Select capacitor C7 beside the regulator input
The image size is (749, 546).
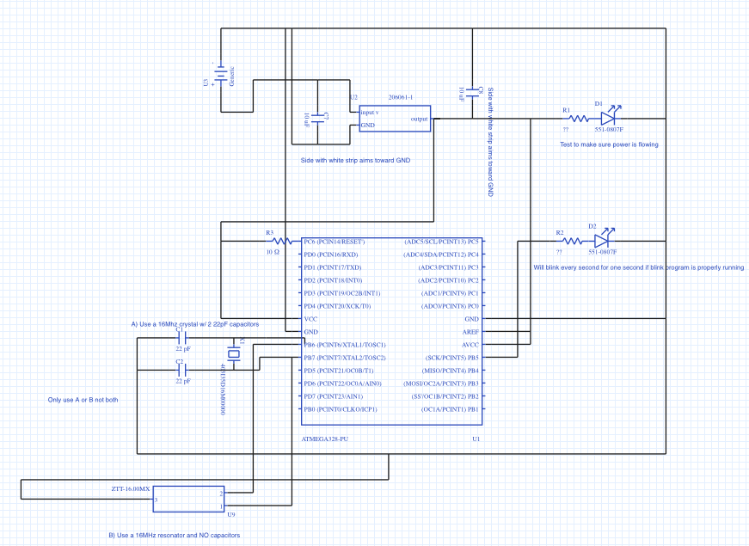tap(317, 117)
